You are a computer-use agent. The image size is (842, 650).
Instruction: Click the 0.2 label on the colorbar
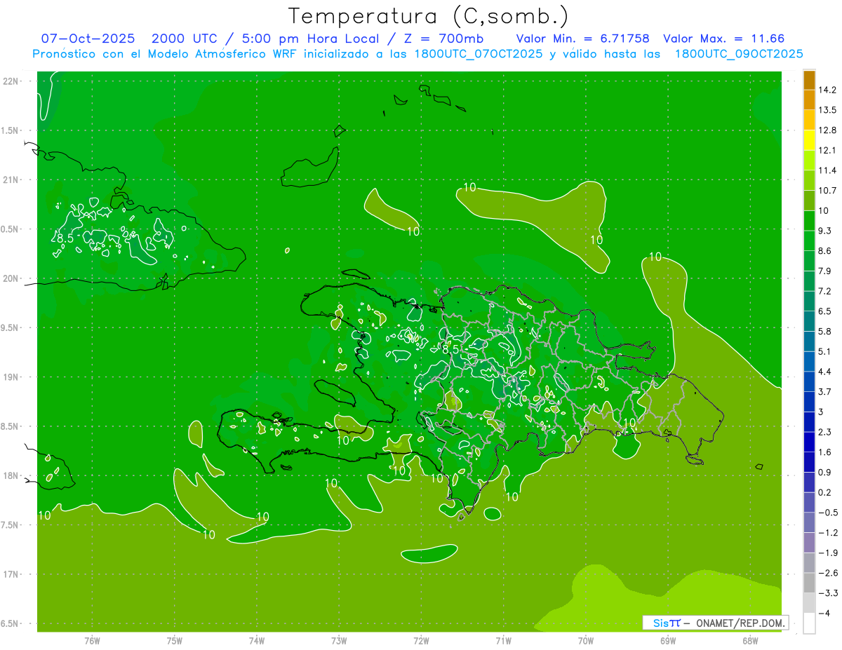click(x=824, y=493)
